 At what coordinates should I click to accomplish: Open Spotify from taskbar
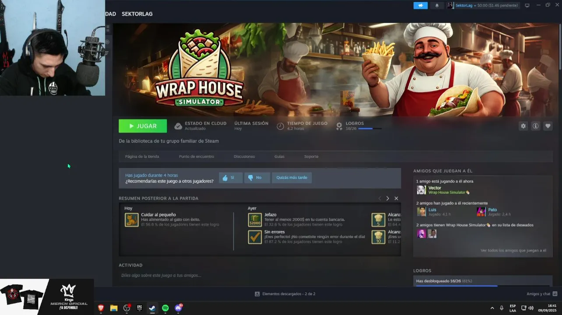(x=165, y=308)
